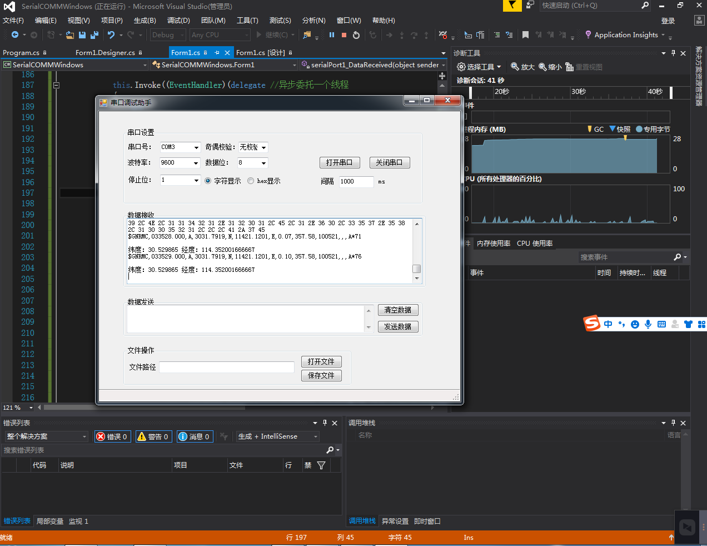Switch to CPU 使用率 tab

[x=535, y=244]
